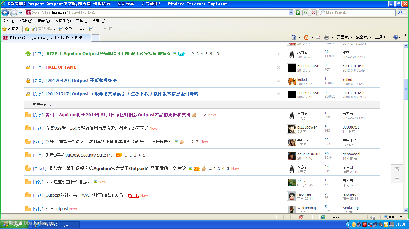
Task: Click the scroll-to-top floating button
Action: point(397,169)
